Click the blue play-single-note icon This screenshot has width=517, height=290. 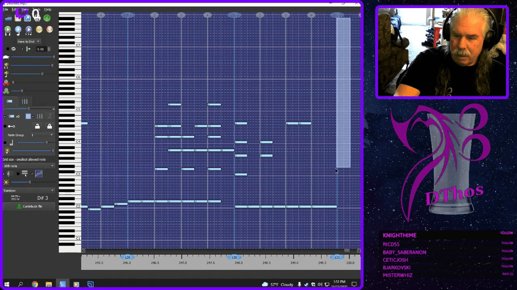[x=19, y=30]
